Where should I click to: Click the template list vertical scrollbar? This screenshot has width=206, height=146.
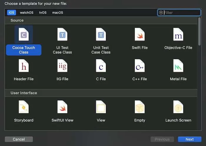(200, 32)
